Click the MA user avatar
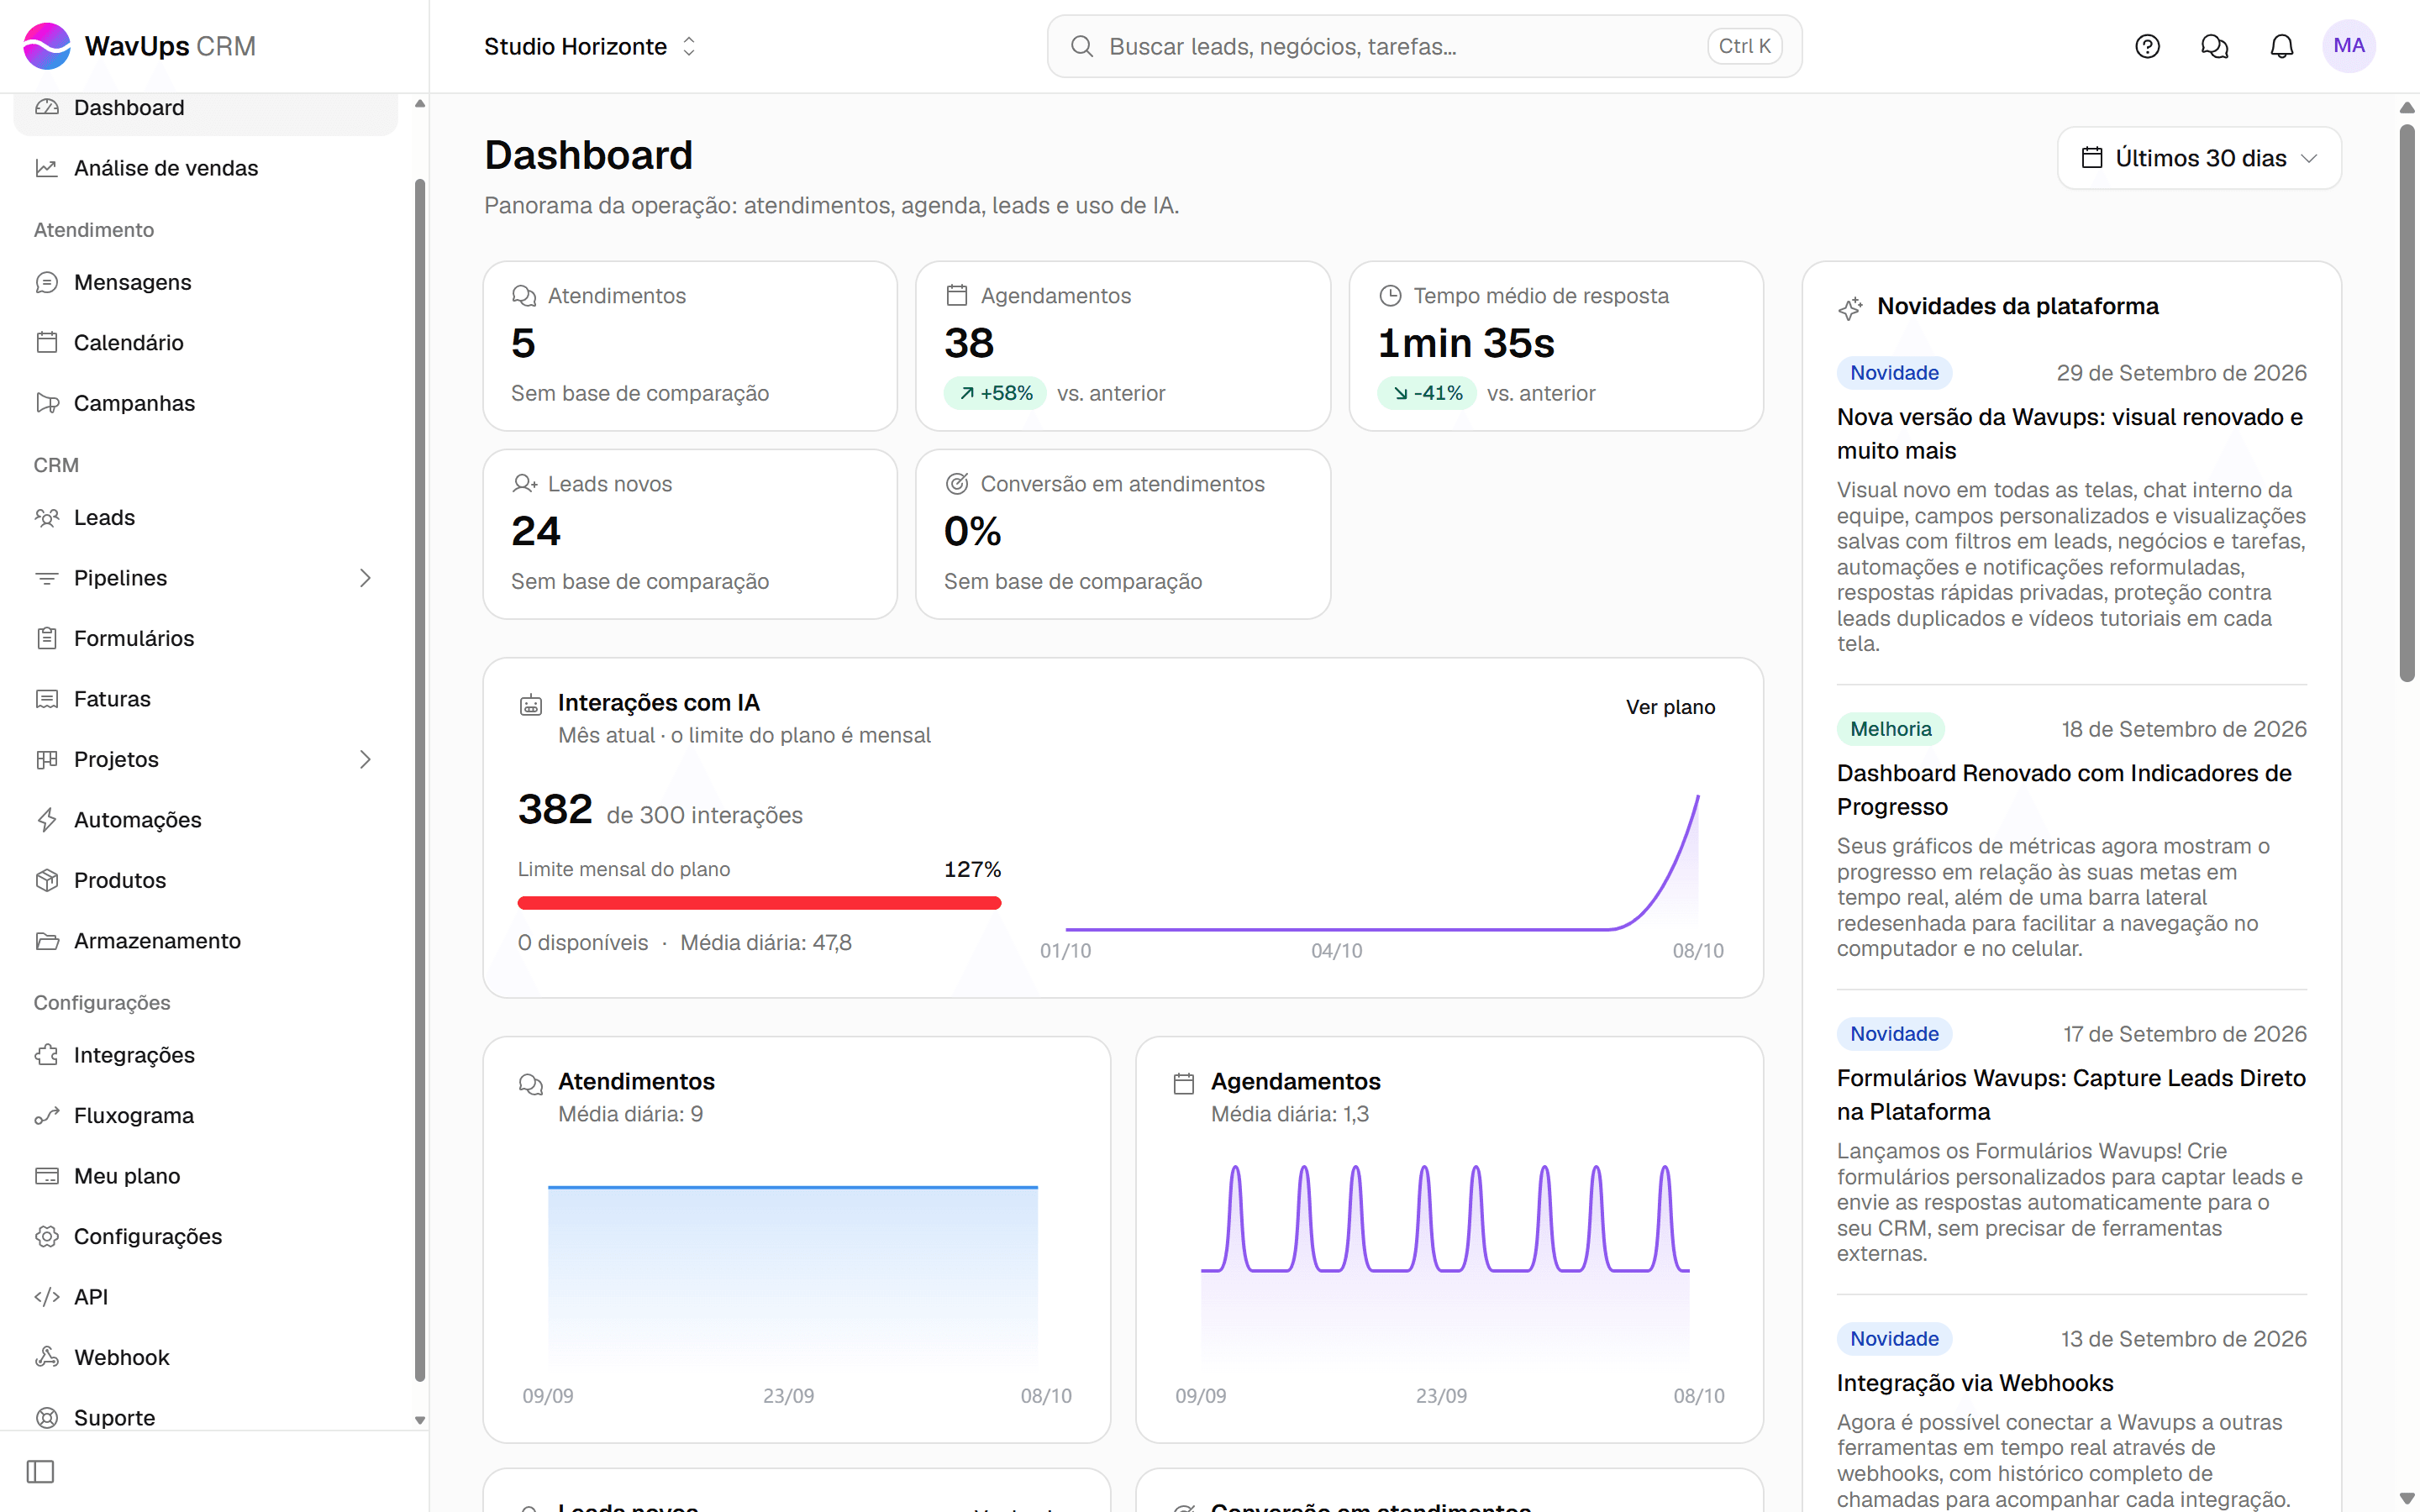2420x1512 pixels. pos(2348,46)
